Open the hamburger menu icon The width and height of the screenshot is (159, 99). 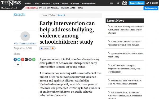pyautogui.click(x=111, y=3)
